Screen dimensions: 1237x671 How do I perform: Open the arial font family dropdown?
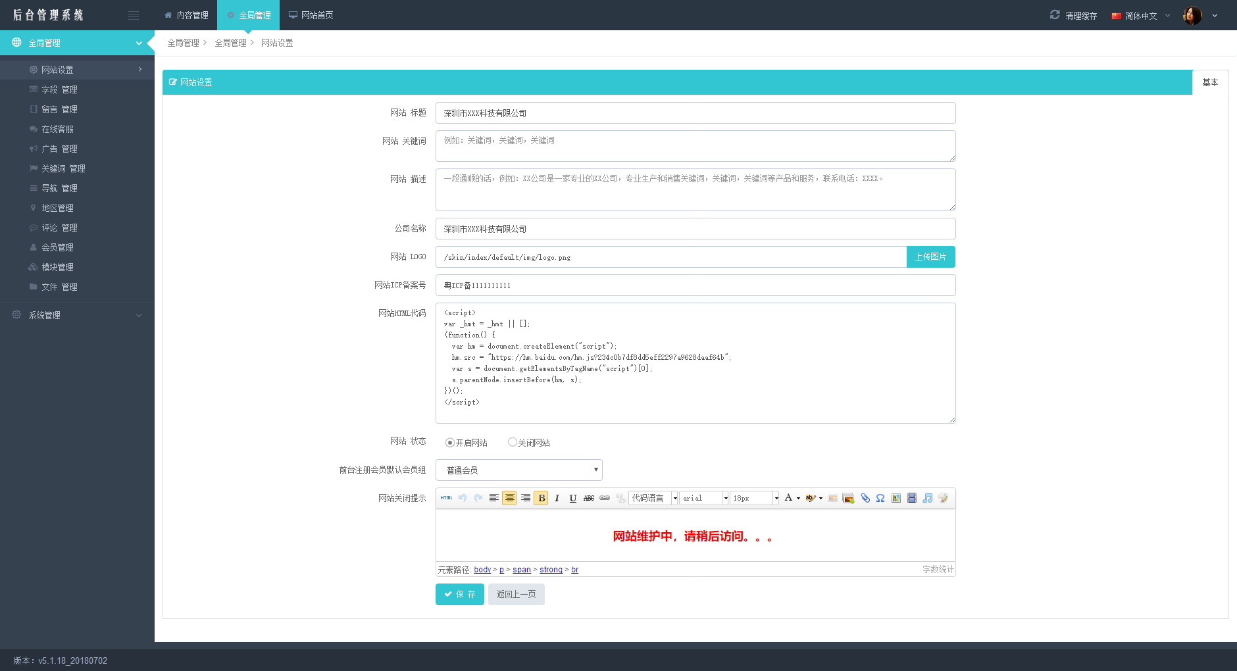704,498
